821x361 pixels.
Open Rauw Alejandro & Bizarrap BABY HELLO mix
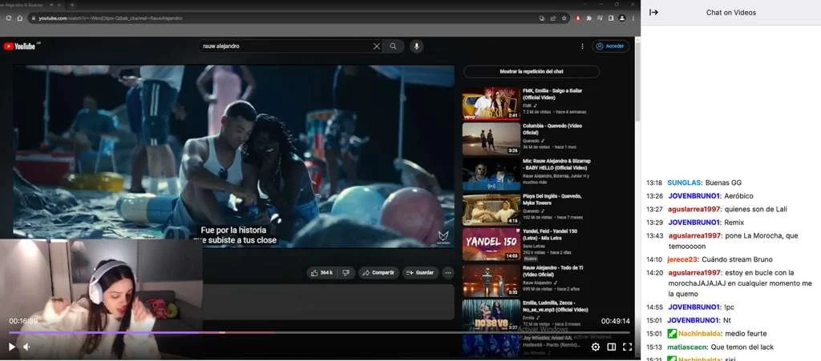[491, 174]
